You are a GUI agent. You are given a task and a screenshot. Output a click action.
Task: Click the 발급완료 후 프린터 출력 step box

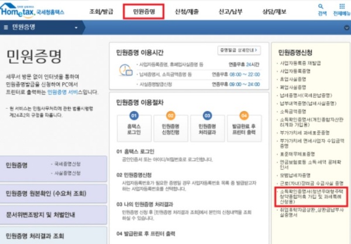click(244, 129)
